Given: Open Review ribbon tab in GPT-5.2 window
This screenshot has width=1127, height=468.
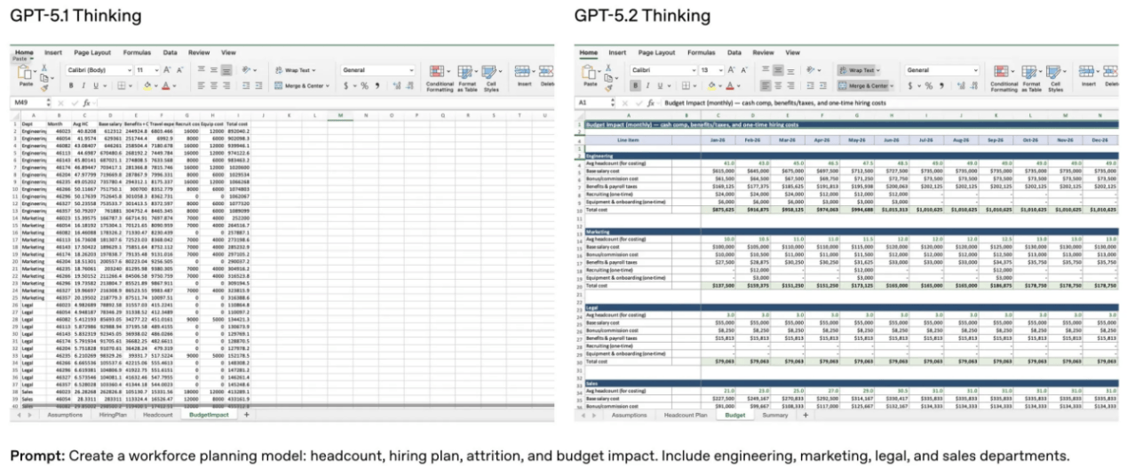Looking at the screenshot, I should coord(763,52).
